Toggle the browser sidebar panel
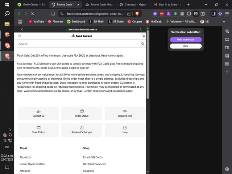Screen dimensions: 232x174 (x=213, y=14)
